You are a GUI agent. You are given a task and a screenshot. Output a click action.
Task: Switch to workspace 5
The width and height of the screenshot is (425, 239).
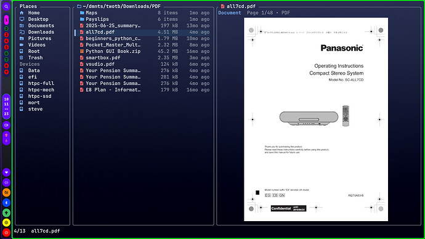(6, 47)
